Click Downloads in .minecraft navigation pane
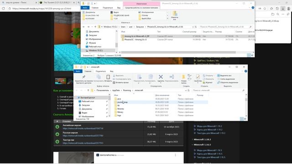Viewport: 292px width, 164px height. coord(86,105)
